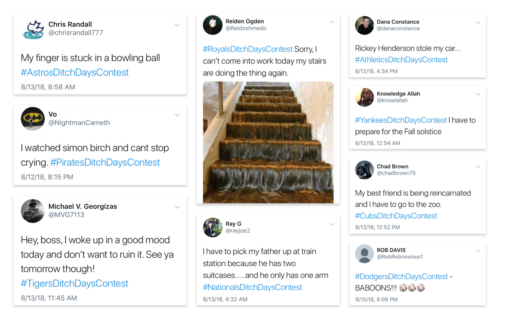This screenshot has width=505, height=322.
Task: Open Dana Constance's profile picture
Action: [364, 25]
